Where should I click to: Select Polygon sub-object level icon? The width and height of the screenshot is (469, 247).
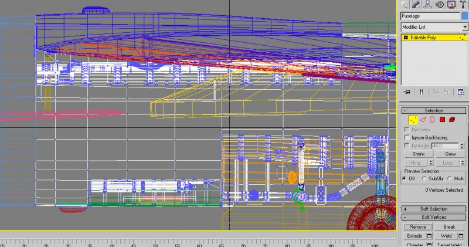[x=443, y=120]
